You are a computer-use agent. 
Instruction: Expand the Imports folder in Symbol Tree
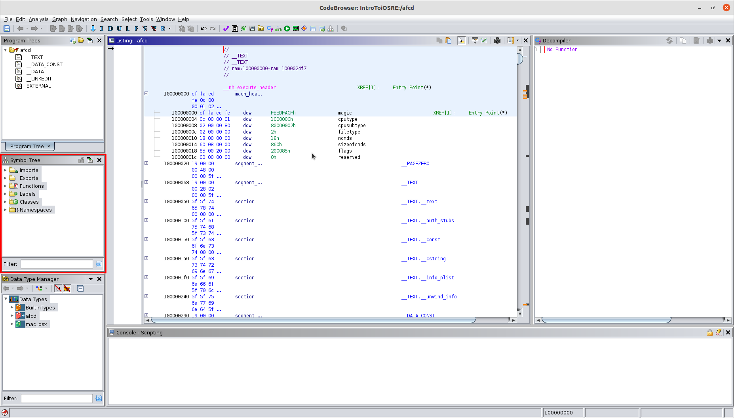click(x=5, y=170)
